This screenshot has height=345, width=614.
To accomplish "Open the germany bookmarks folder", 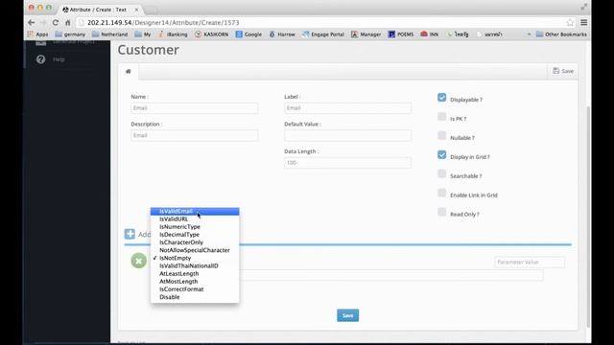I will pyautogui.click(x=70, y=34).
